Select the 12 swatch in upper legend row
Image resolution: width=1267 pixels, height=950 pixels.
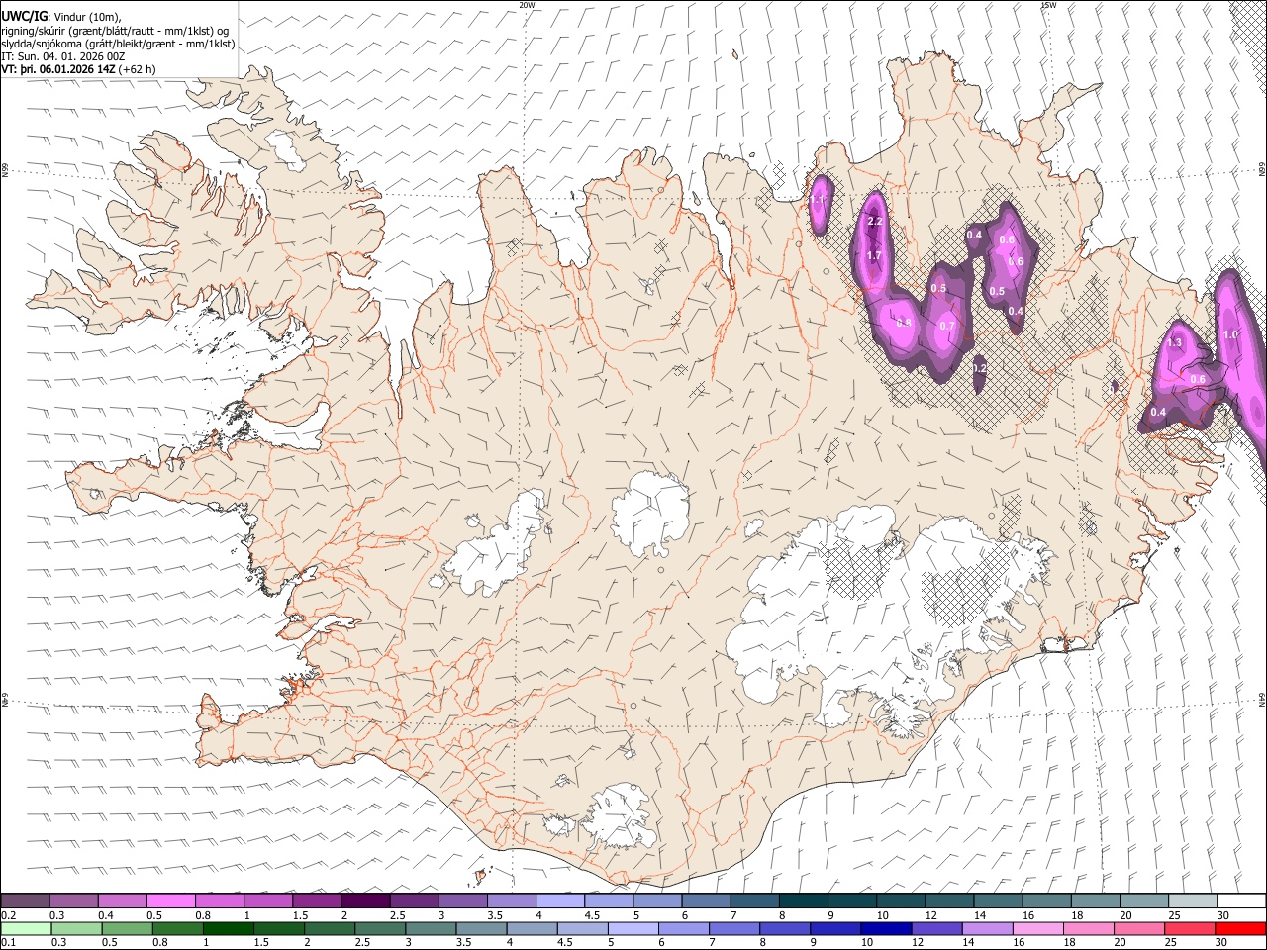[x=949, y=901]
